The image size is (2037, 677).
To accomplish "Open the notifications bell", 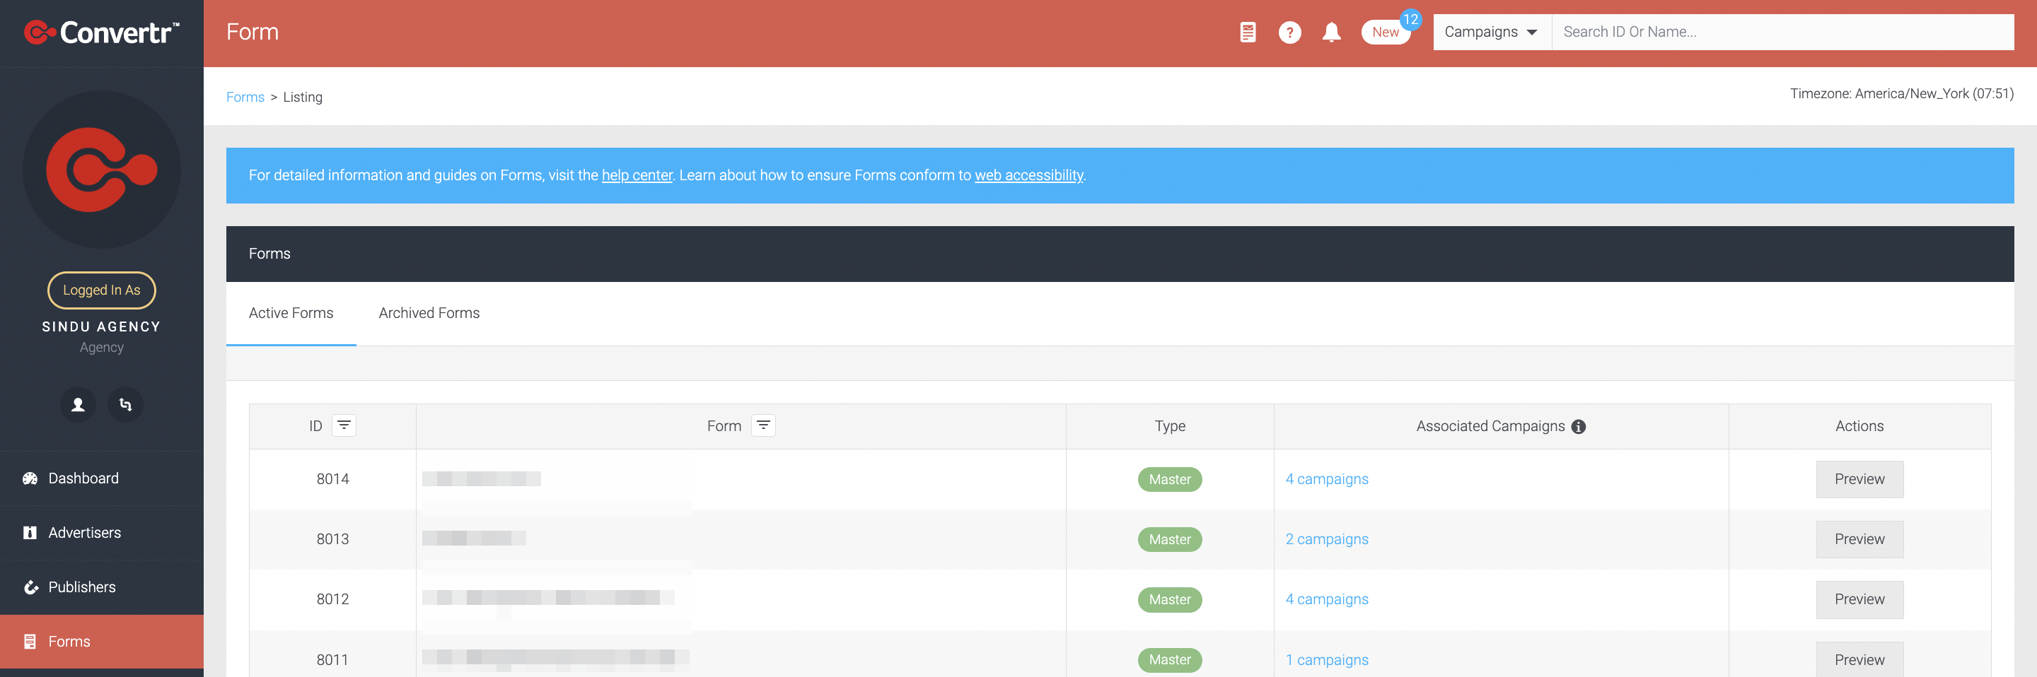I will (1332, 33).
